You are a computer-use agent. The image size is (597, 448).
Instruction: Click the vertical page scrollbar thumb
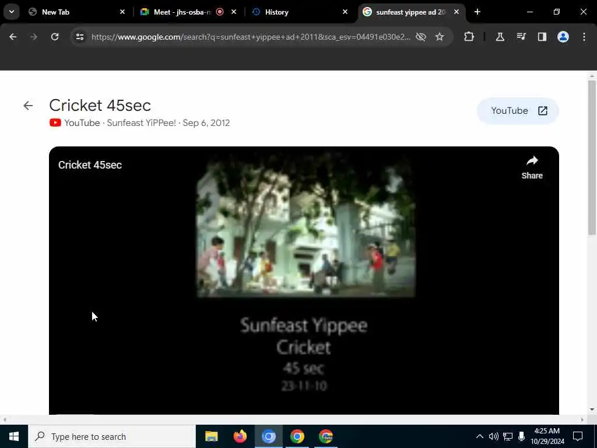point(592,157)
